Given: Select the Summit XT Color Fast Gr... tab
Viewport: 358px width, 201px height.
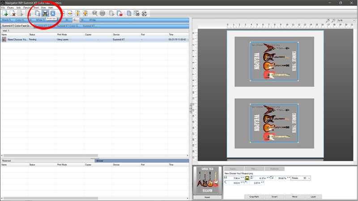Looking at the screenshot, I should pos(17,26).
